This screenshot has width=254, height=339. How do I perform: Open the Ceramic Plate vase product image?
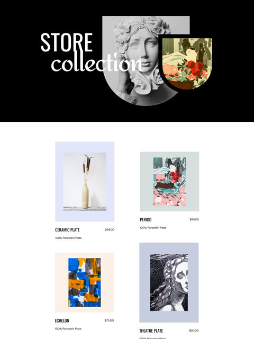pyautogui.click(x=85, y=182)
